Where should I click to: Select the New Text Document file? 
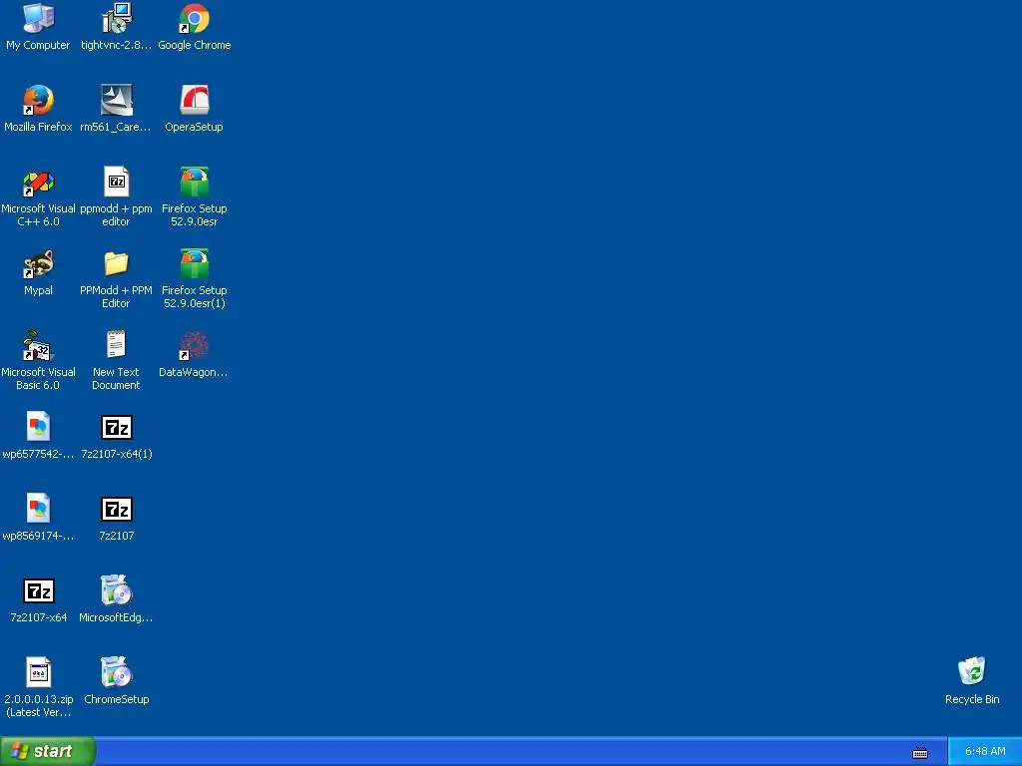pos(117,346)
